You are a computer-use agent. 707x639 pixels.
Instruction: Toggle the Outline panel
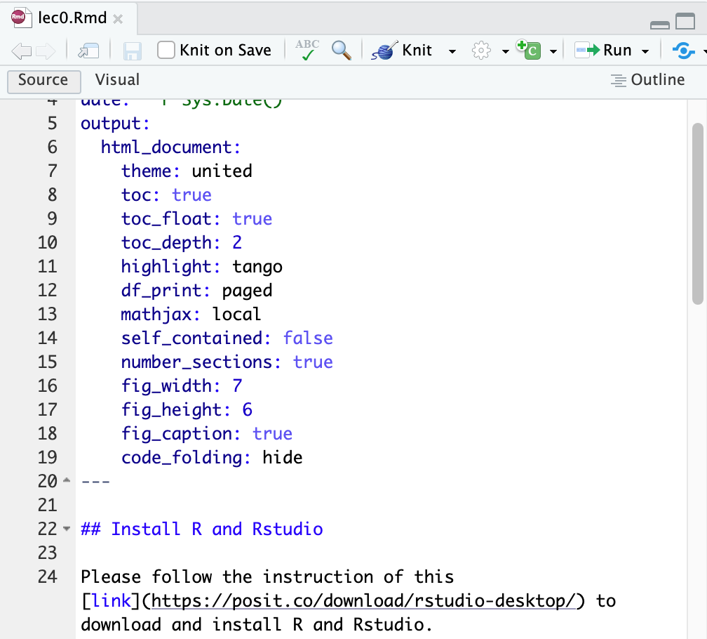click(647, 80)
